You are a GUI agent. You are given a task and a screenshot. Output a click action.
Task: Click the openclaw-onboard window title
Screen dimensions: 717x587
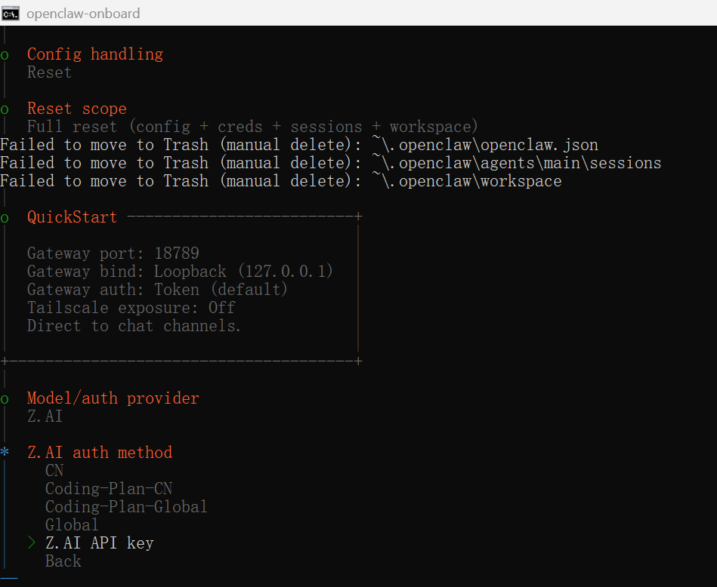pyautogui.click(x=83, y=14)
